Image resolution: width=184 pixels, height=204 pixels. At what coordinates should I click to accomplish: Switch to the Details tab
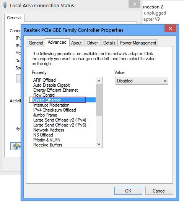(x=109, y=43)
